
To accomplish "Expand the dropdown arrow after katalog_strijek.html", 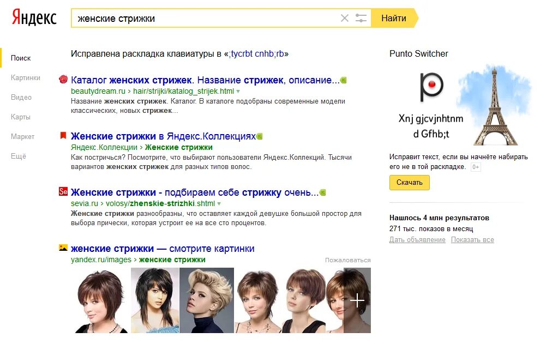I will pyautogui.click(x=238, y=92).
